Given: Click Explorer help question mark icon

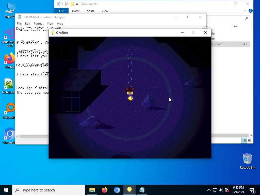Looking at the screenshot, I should point(250,11).
